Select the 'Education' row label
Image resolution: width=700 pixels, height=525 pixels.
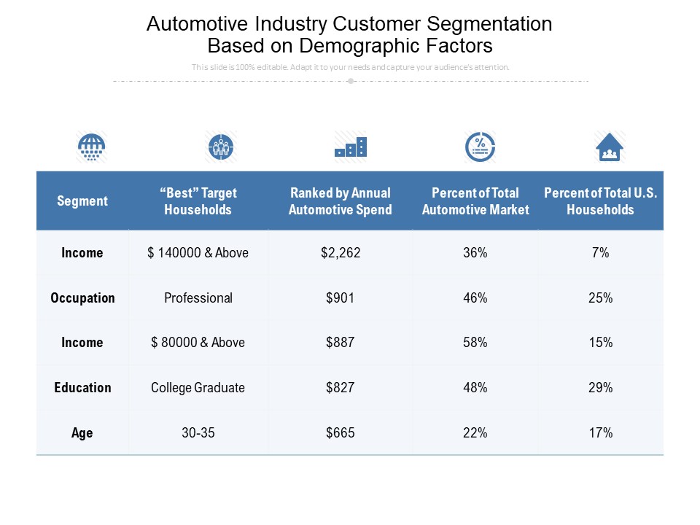click(x=82, y=387)
